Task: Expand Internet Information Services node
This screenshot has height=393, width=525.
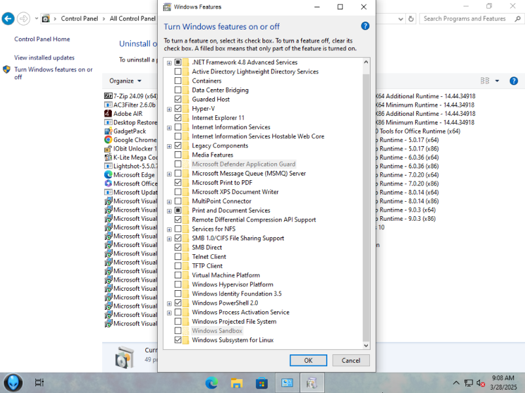Action: coord(169,128)
